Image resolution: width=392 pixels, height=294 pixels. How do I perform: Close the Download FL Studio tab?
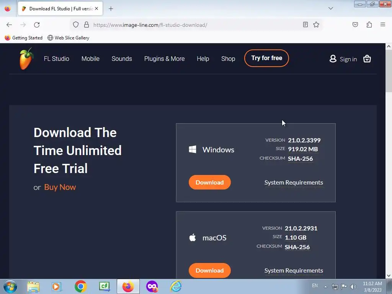96,8
